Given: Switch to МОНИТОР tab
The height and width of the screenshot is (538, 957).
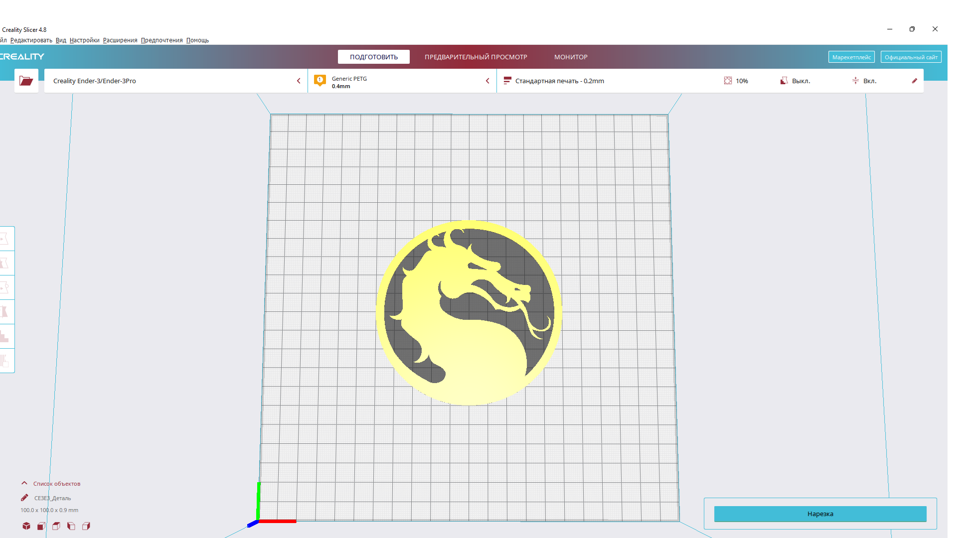Looking at the screenshot, I should [571, 57].
